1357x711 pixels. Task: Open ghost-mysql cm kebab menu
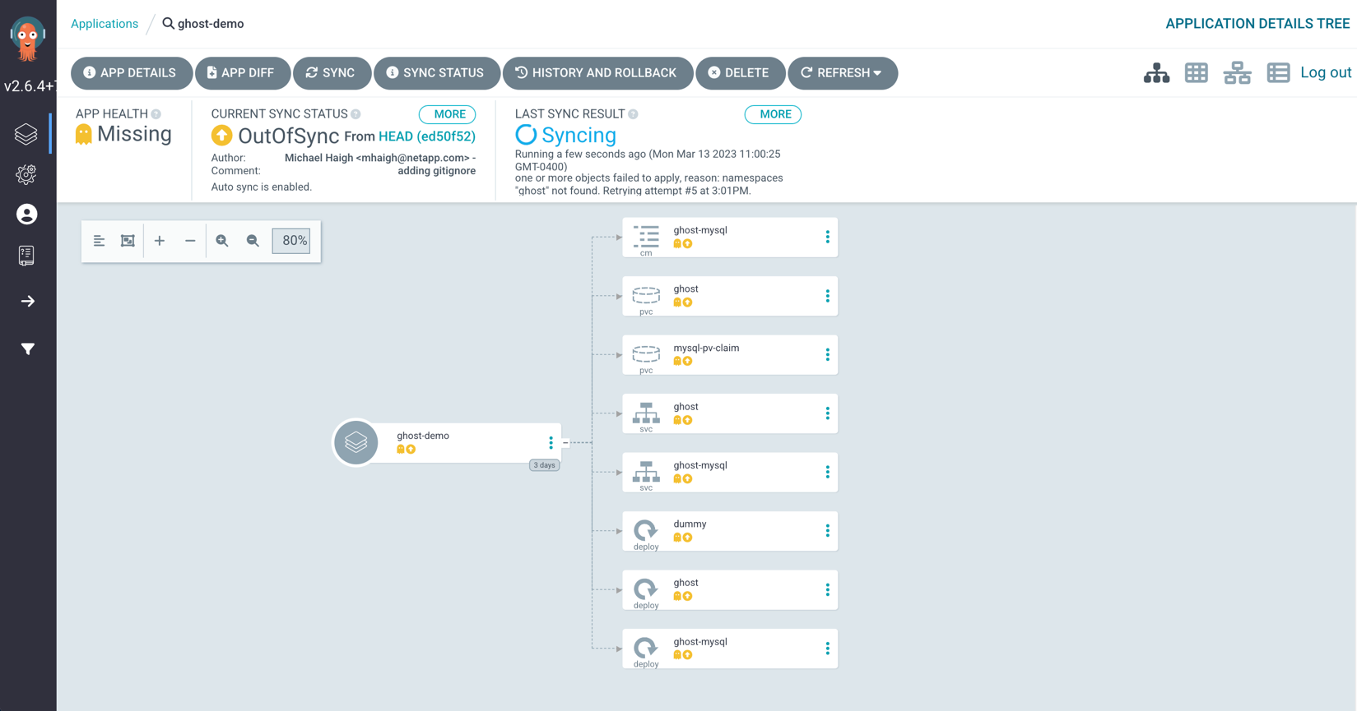point(827,237)
